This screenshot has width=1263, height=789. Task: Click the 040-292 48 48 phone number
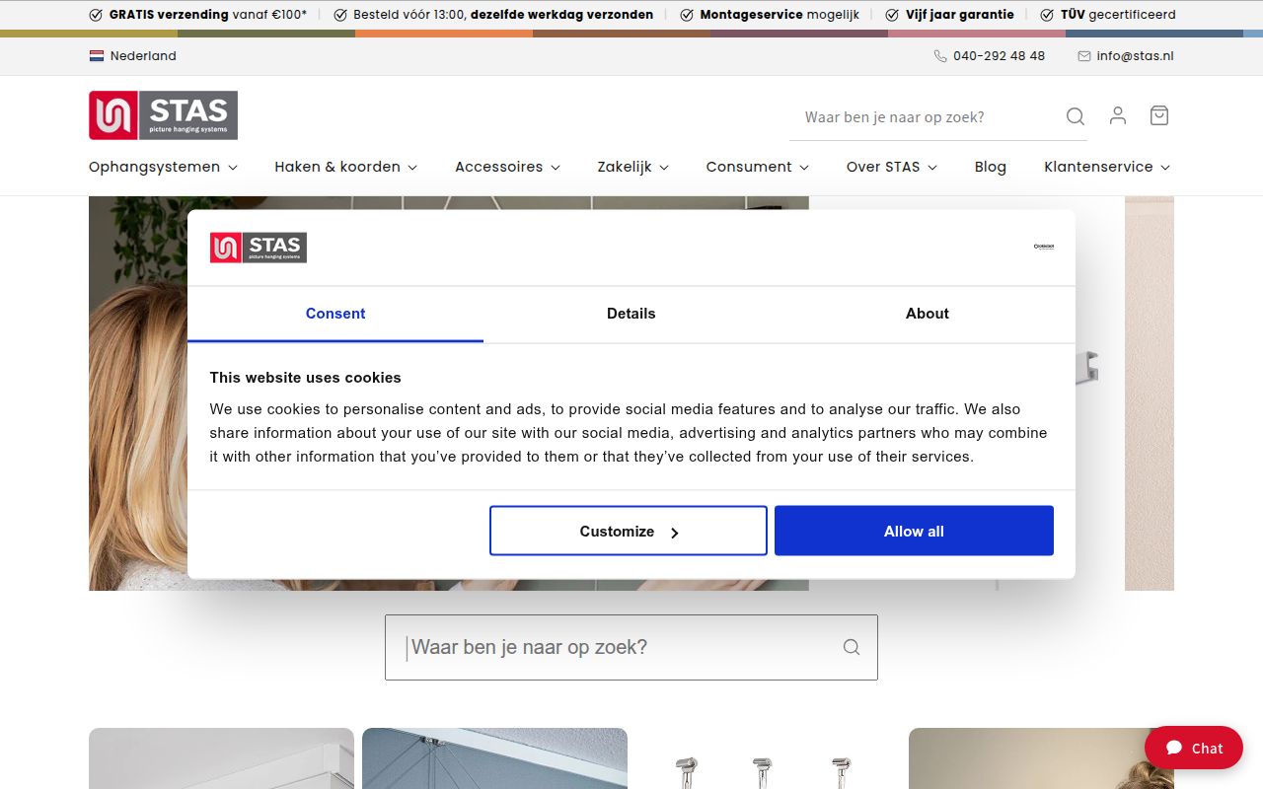tap(999, 56)
